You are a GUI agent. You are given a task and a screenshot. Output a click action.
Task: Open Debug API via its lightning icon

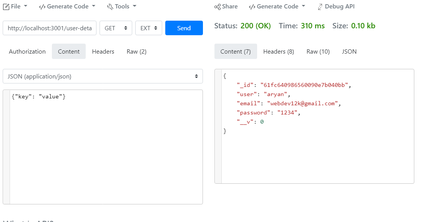[320, 6]
